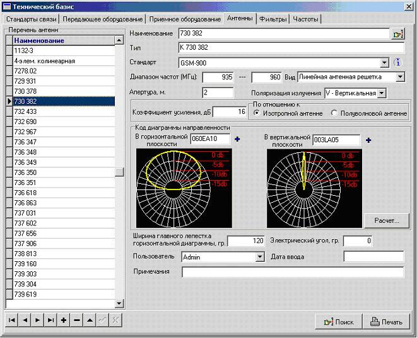
Task: Select antenna 738 813 row
Action: (64, 254)
